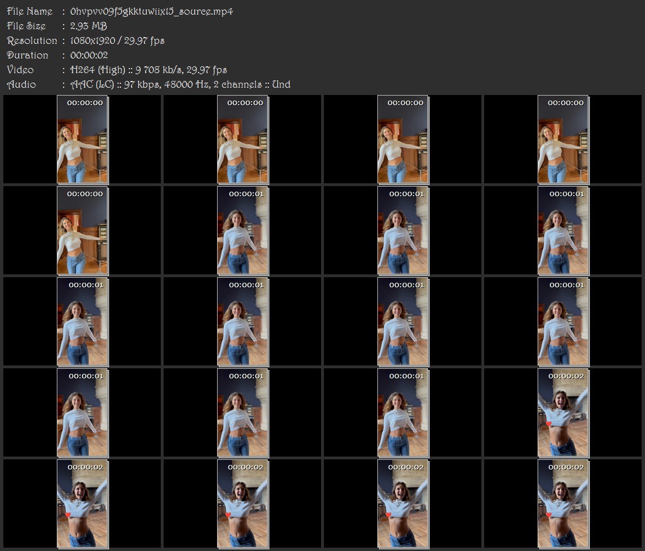Choose bottom-row fourth-column 00:00:02 thumbnail
This screenshot has height=551, width=645.
tap(563, 504)
